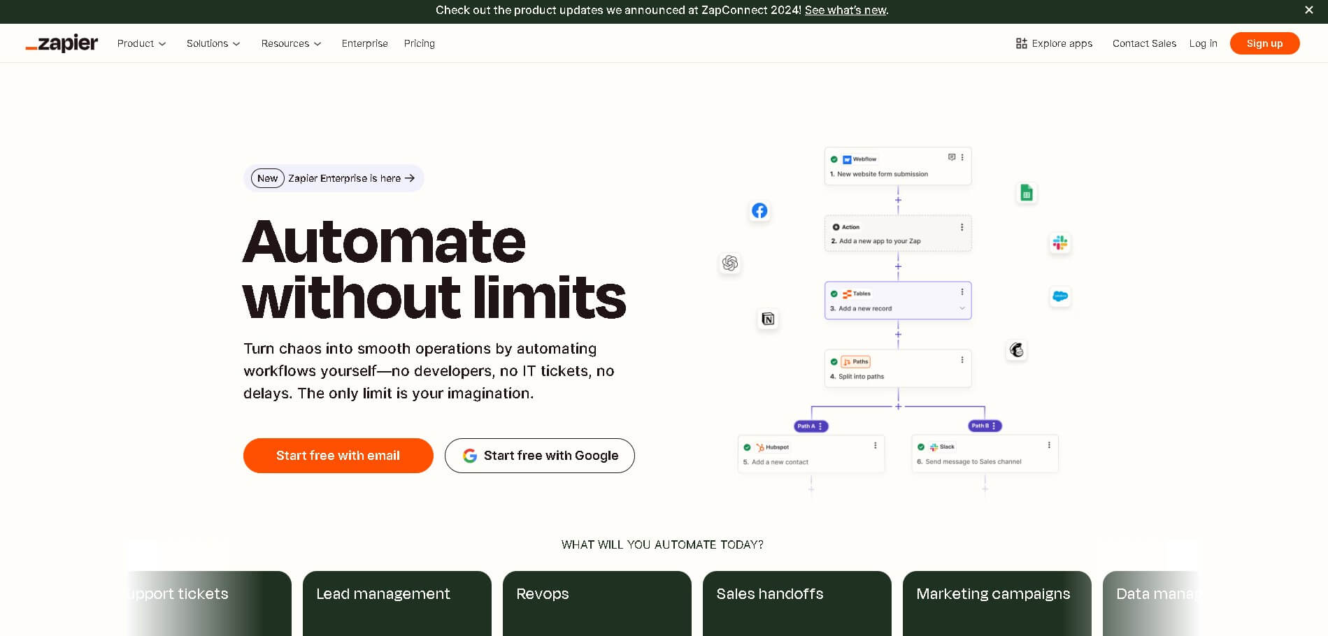Screen dimensions: 1328x636
Task: Open the Resources dropdown
Action: 291,43
